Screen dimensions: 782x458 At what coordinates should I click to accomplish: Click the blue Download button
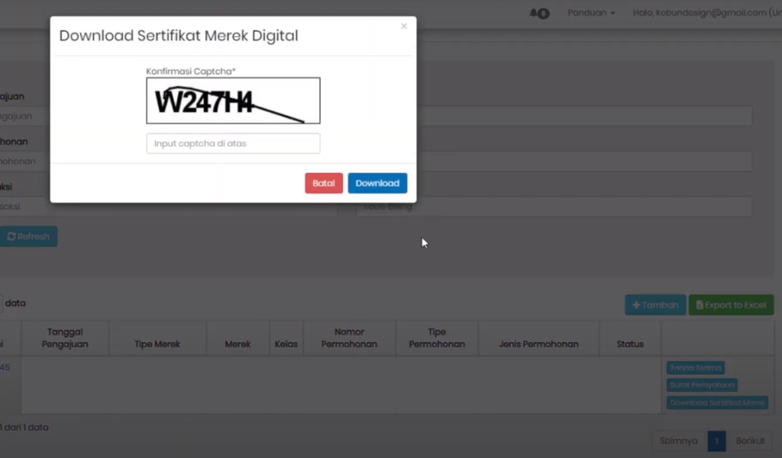[x=377, y=184]
